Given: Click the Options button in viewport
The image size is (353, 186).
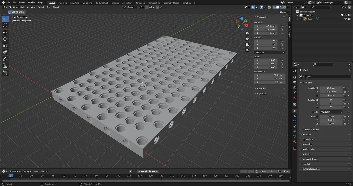Looking at the screenshot, I should (x=284, y=12).
